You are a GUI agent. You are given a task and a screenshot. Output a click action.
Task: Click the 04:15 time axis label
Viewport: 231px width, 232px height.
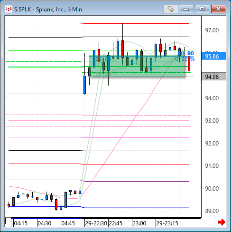[21, 223]
